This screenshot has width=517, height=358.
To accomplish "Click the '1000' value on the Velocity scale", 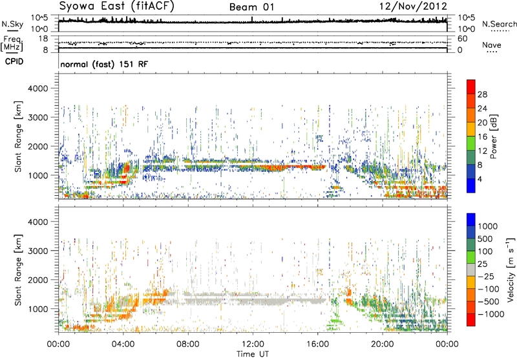I will tap(487, 226).
